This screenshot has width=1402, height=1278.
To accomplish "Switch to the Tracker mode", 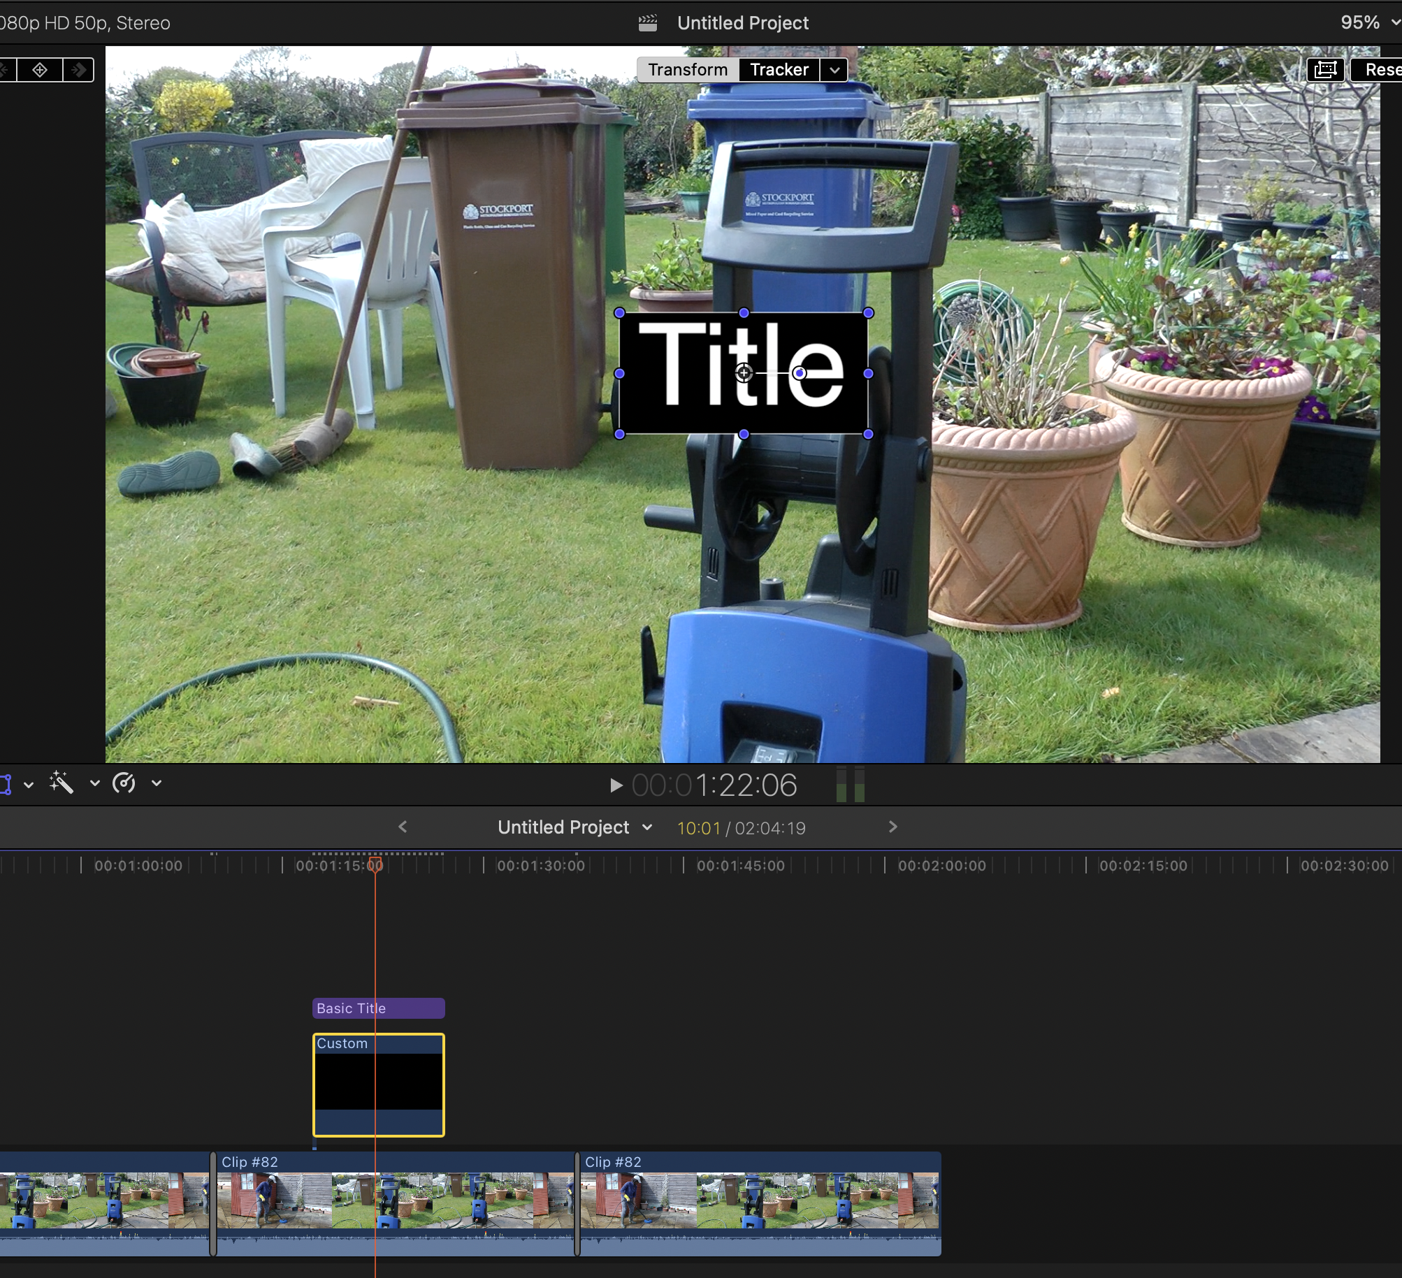I will point(779,70).
